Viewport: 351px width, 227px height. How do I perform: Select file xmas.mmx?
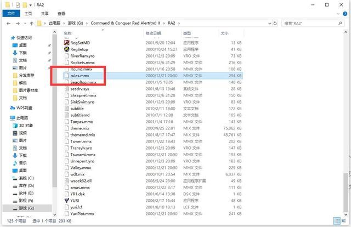80,188
